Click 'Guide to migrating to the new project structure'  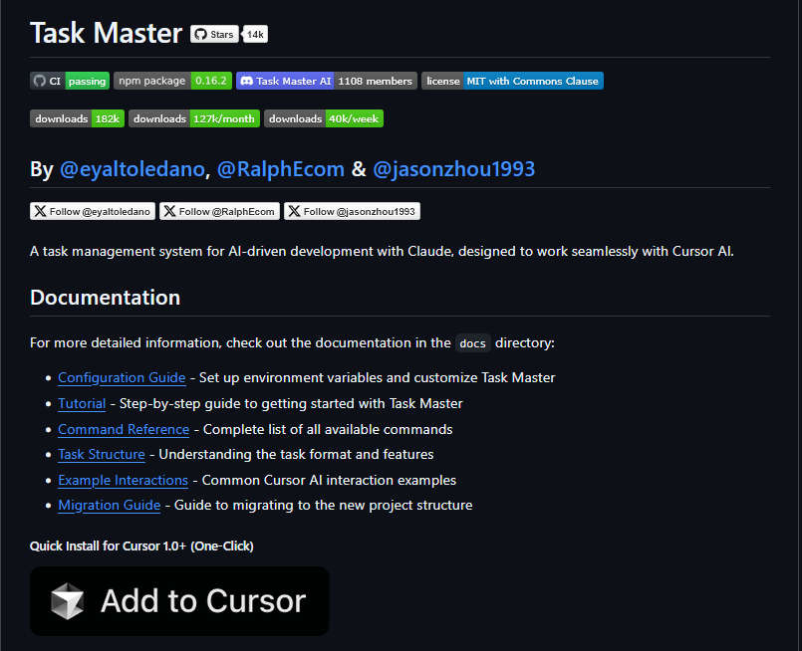323,506
